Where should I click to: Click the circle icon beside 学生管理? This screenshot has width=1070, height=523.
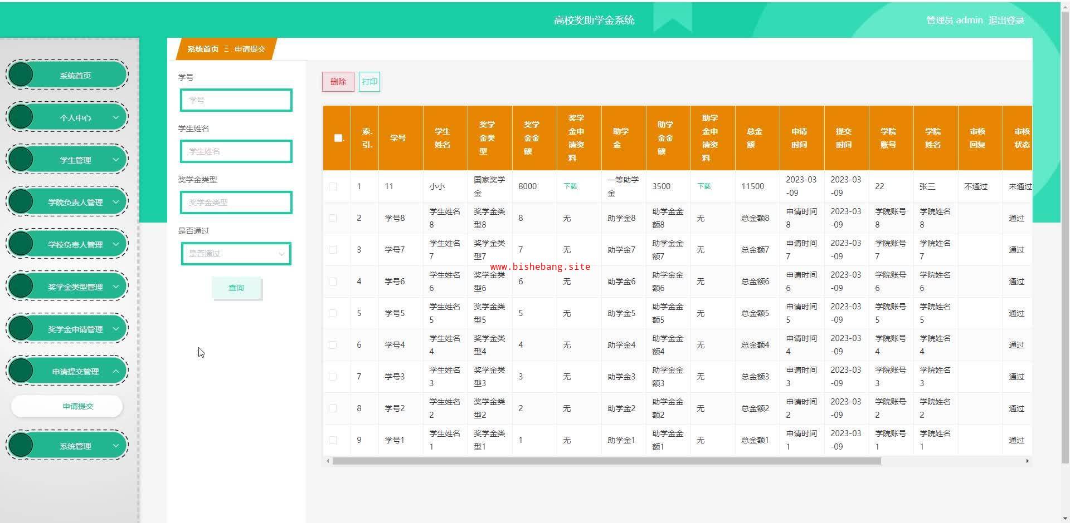pos(21,160)
